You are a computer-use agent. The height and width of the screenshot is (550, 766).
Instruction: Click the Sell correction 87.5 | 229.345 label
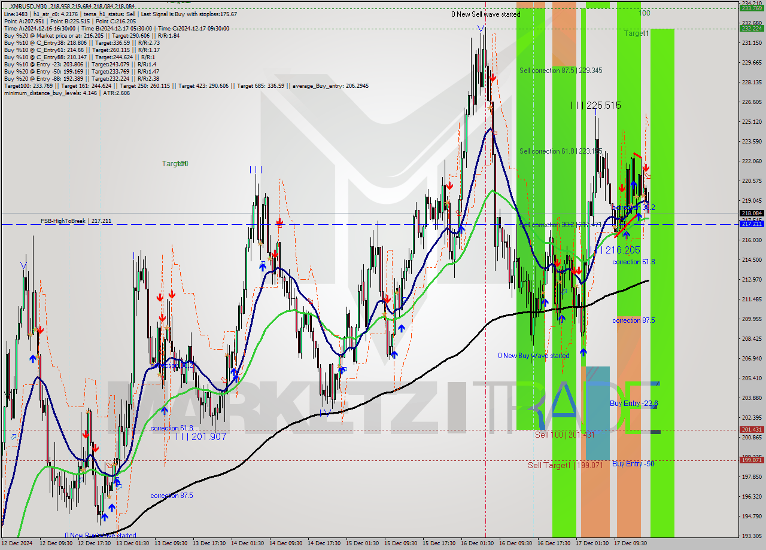(561, 71)
